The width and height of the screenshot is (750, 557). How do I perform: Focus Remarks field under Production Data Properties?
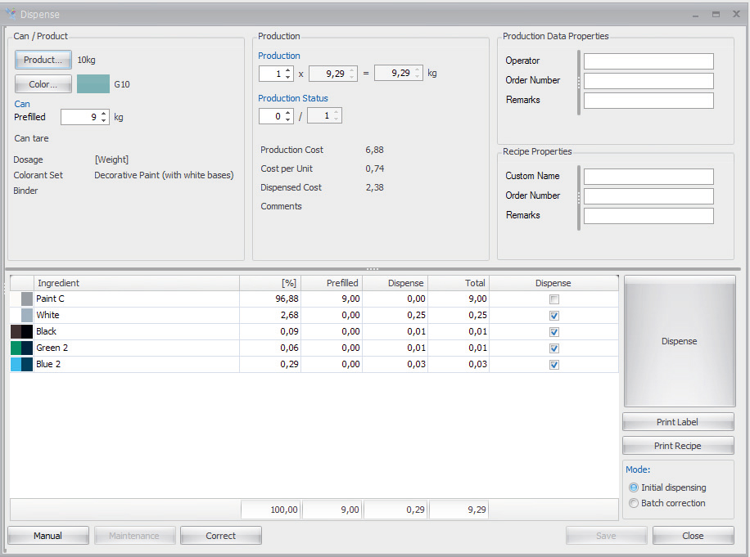[x=648, y=101]
